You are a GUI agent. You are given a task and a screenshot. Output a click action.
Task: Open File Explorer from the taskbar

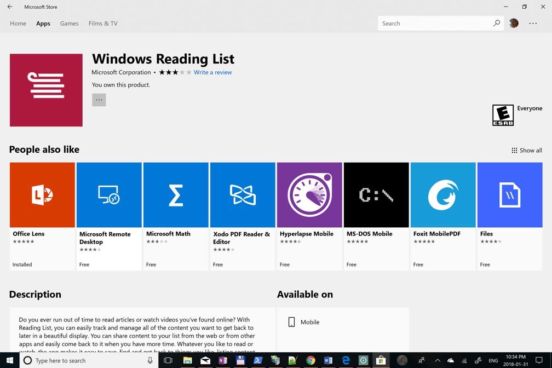tap(188, 360)
